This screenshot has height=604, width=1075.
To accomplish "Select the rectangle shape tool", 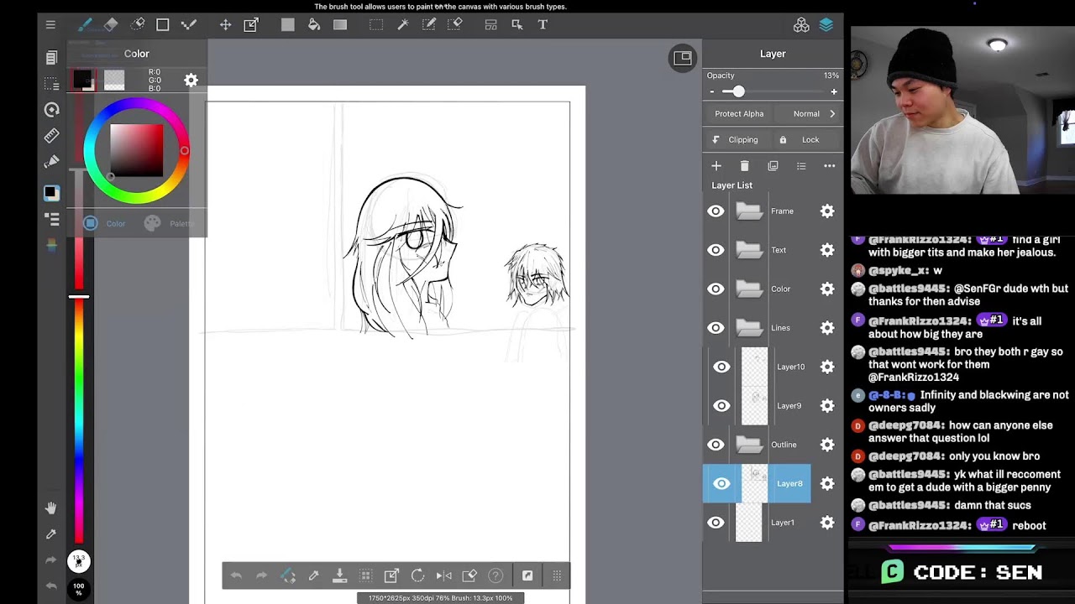I will pos(163,25).
